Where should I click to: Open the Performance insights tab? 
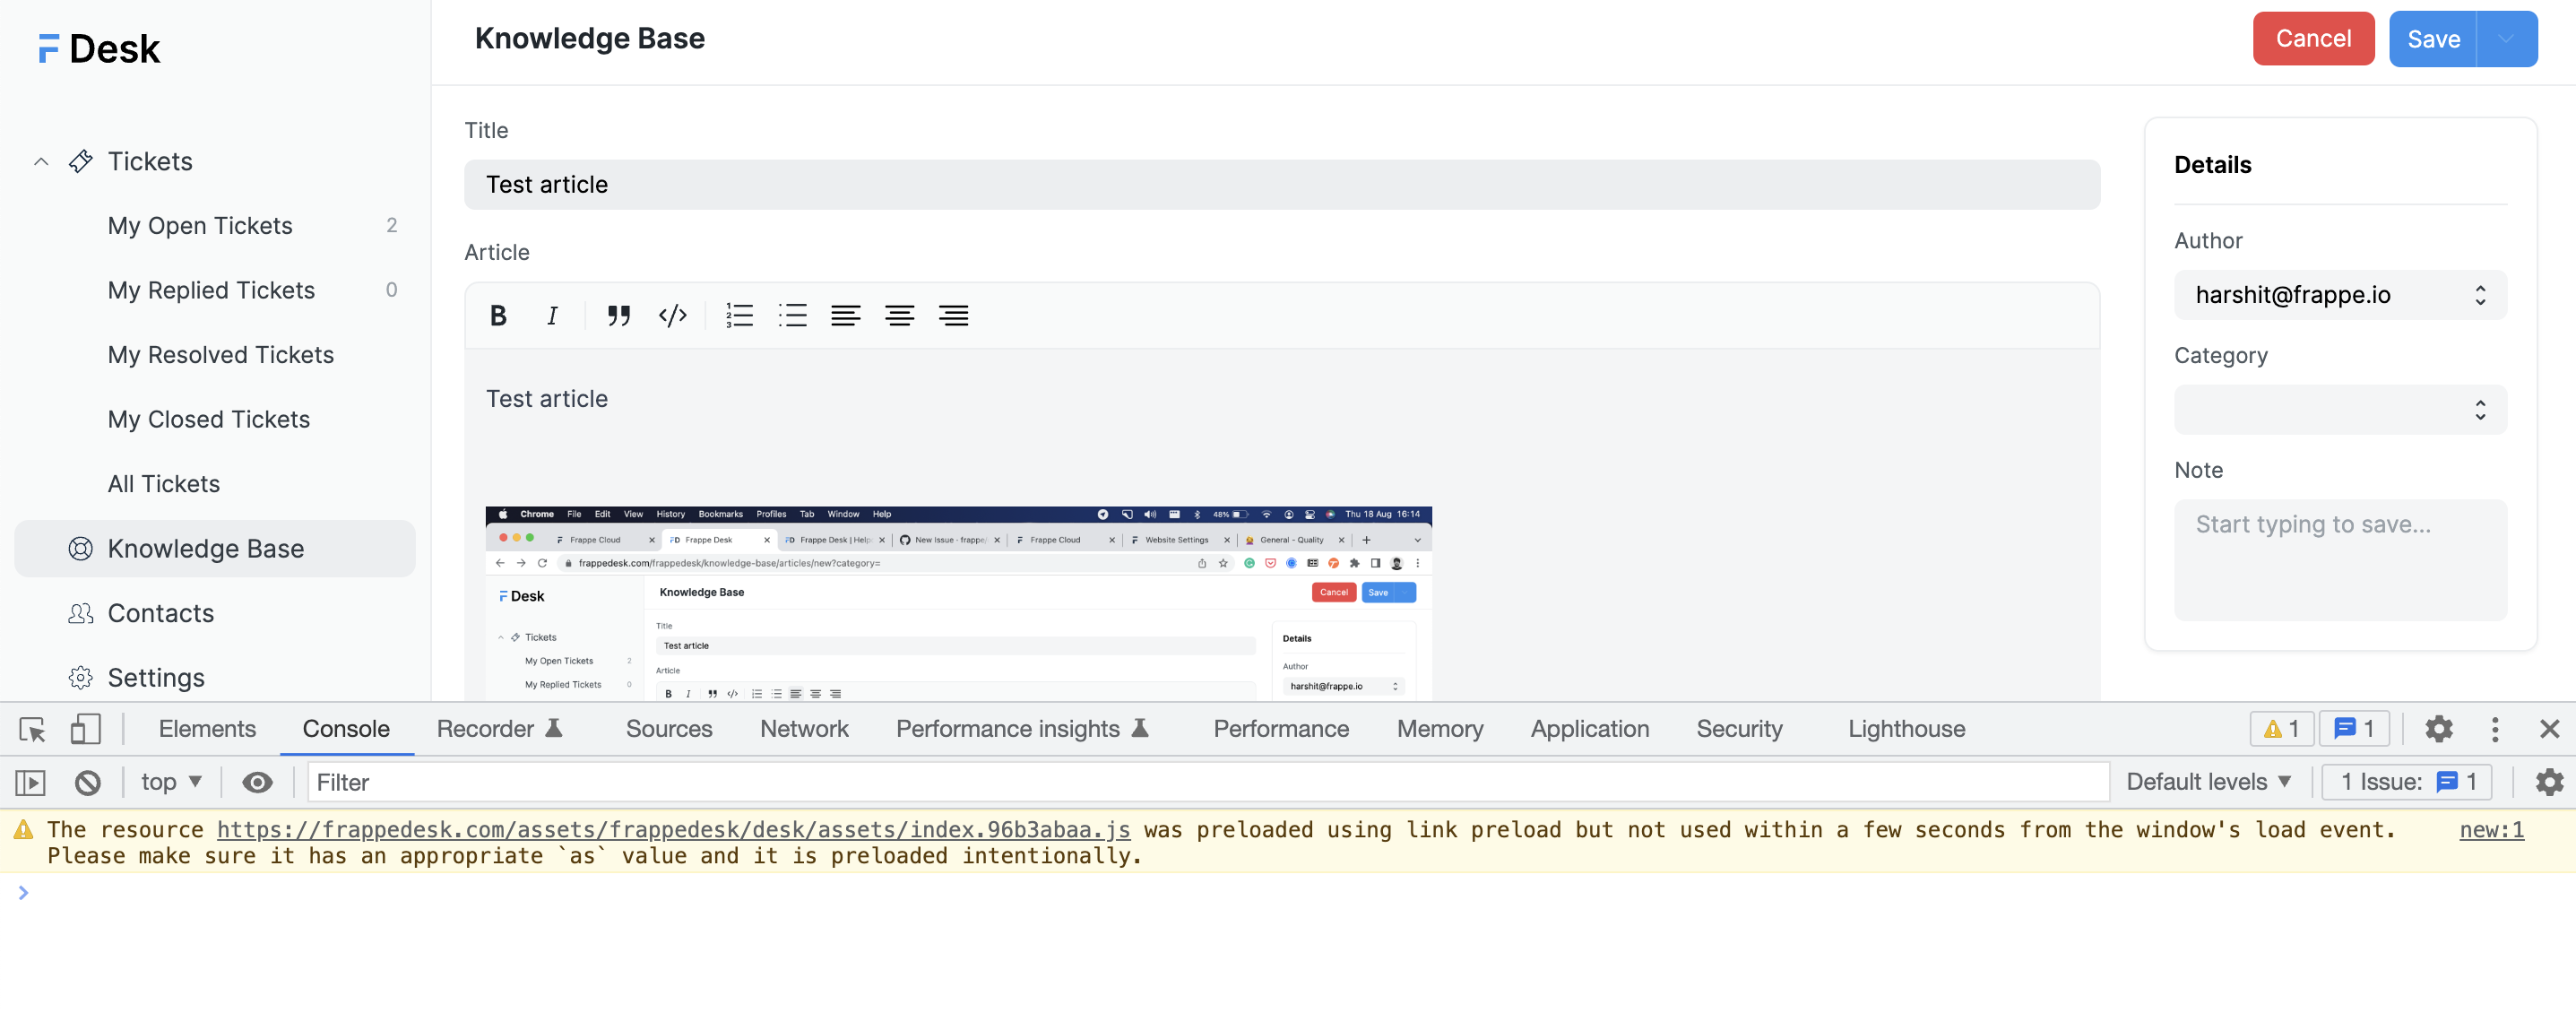[x=1022, y=729]
